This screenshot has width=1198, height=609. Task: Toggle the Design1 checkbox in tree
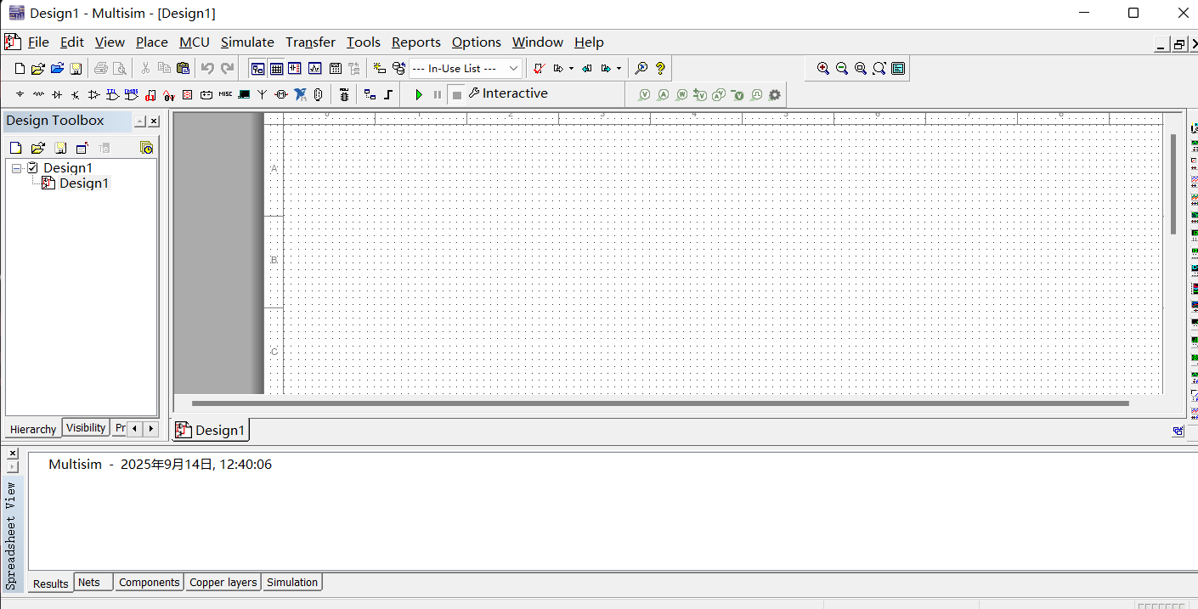coord(33,168)
